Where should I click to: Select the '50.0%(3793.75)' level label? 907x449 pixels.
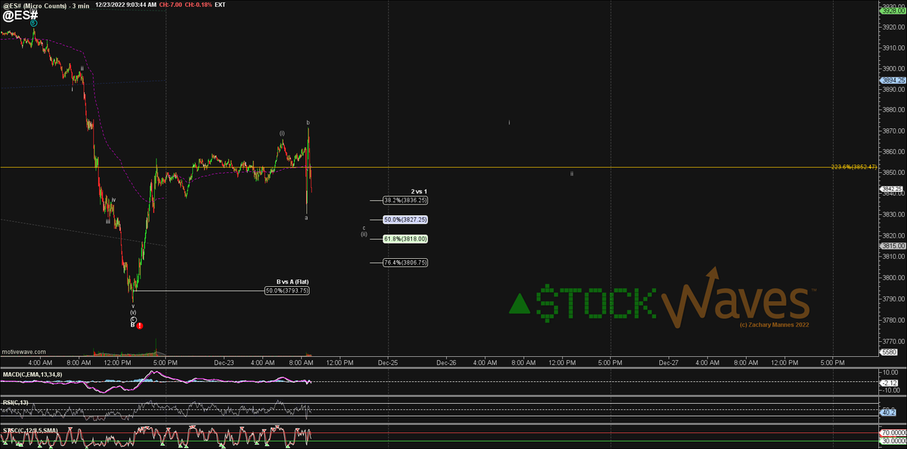(286, 291)
